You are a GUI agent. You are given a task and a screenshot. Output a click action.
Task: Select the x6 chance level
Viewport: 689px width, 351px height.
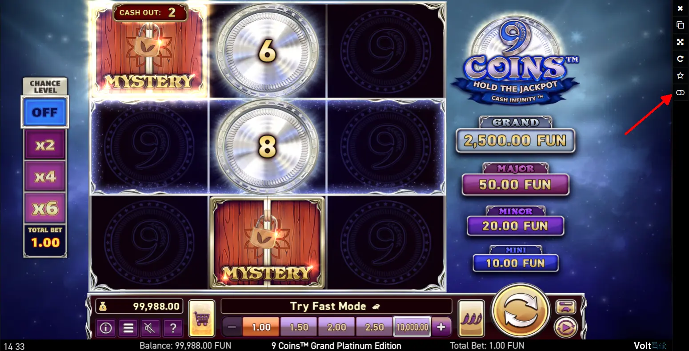[45, 208]
